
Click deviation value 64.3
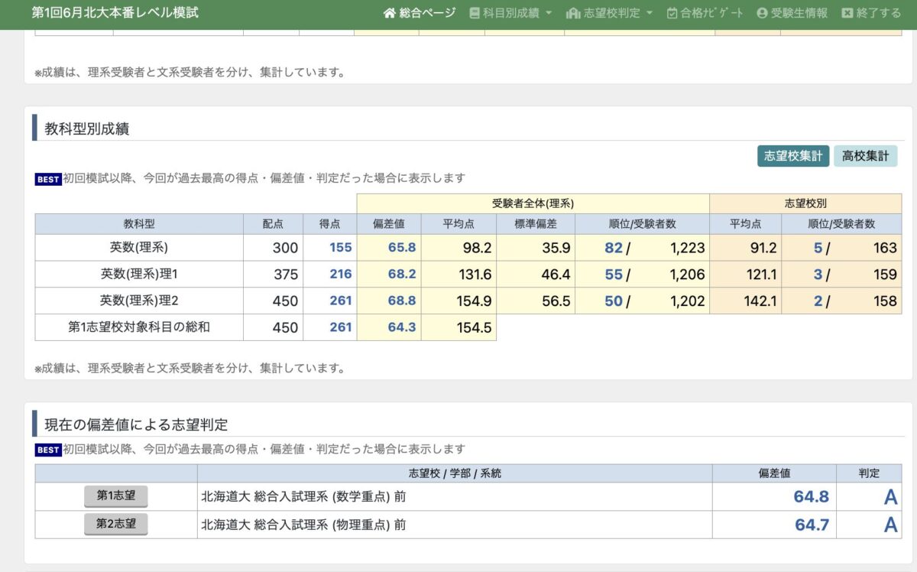click(x=402, y=327)
